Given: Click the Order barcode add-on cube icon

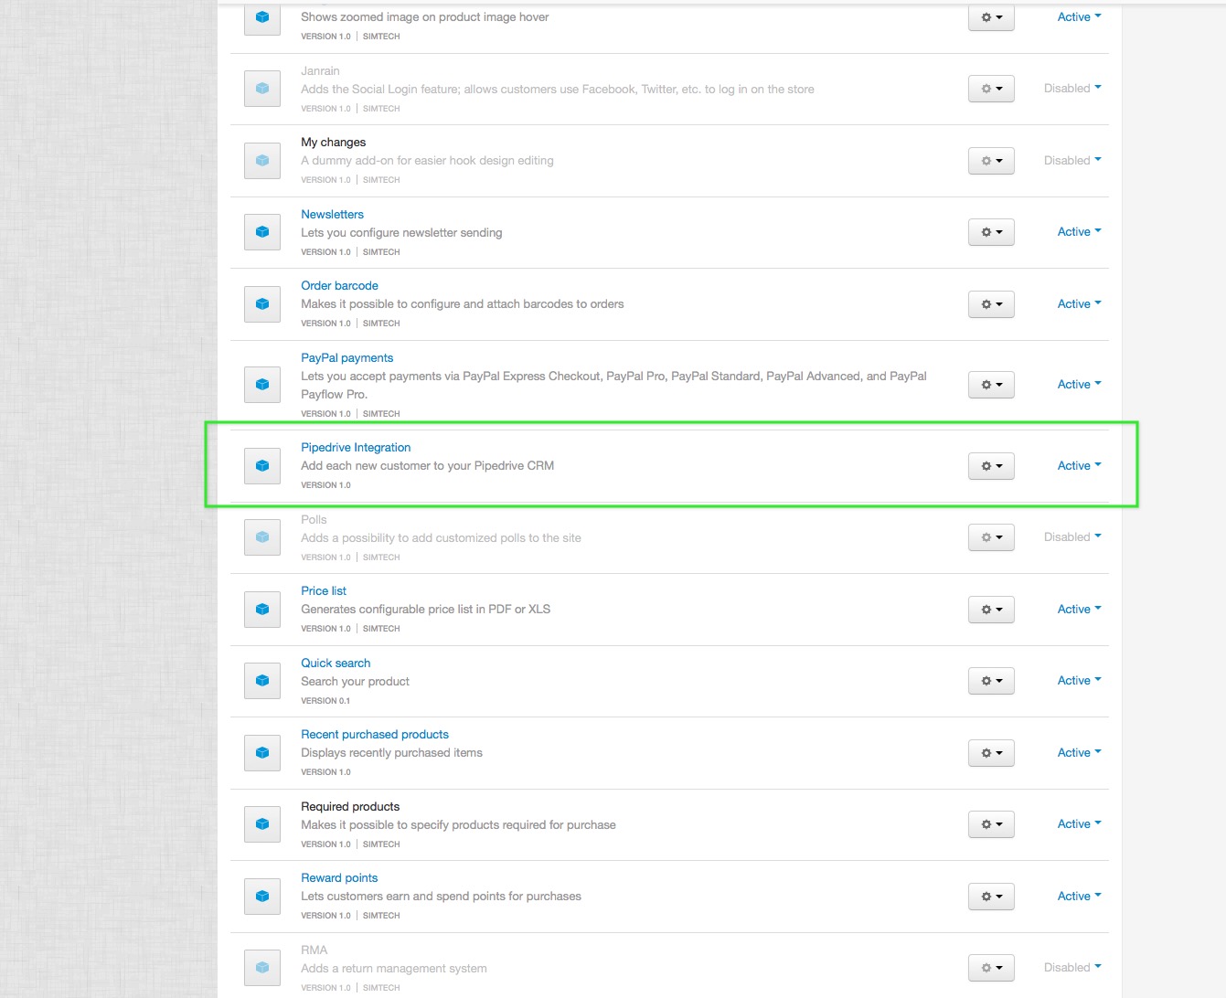Looking at the screenshot, I should coord(262,303).
